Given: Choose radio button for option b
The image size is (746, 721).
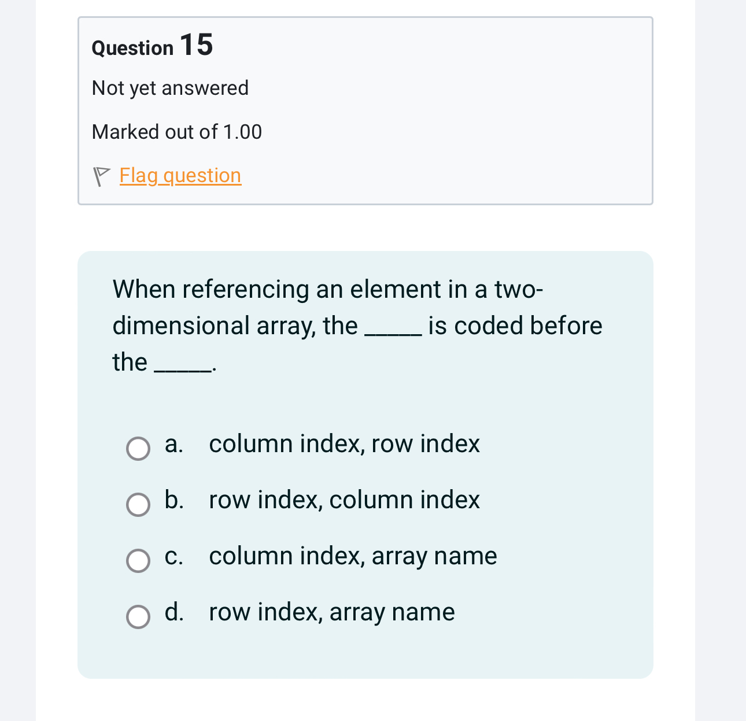Looking at the screenshot, I should pos(138,505).
